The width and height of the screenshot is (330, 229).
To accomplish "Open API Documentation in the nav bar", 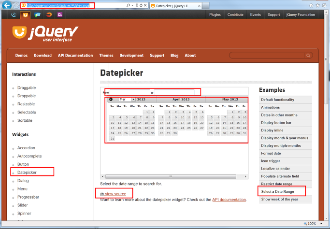I will pyautogui.click(x=75, y=56).
